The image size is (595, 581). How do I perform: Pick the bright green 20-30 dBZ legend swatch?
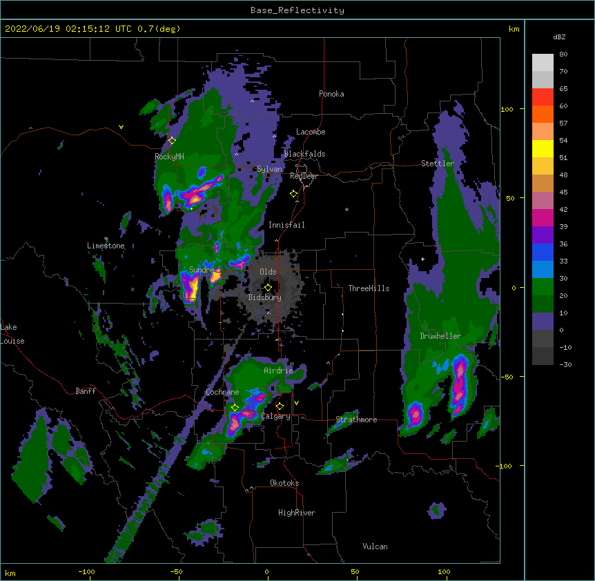[x=543, y=287]
